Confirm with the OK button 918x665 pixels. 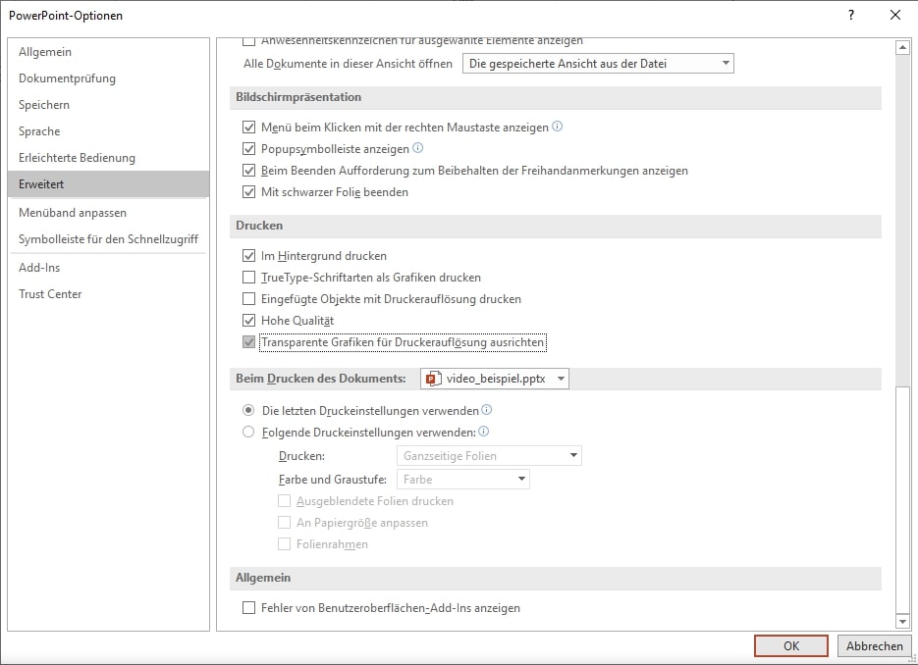pos(791,645)
